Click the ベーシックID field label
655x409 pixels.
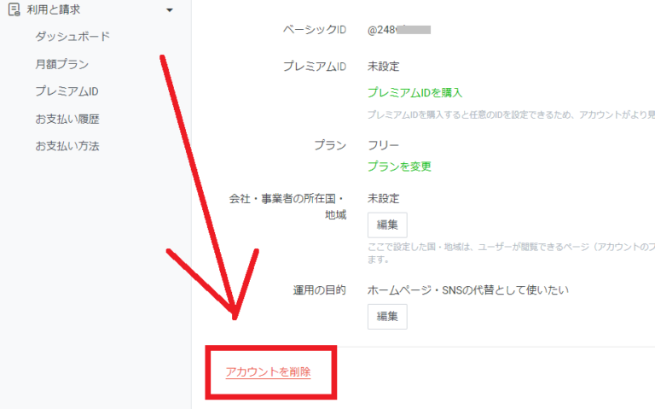coord(314,29)
